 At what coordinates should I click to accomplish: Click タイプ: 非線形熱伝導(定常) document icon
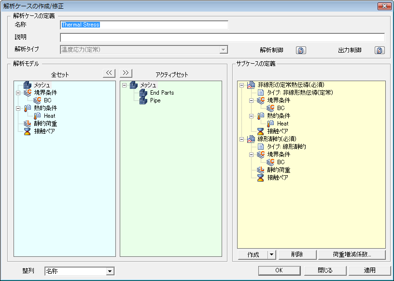coord(261,93)
